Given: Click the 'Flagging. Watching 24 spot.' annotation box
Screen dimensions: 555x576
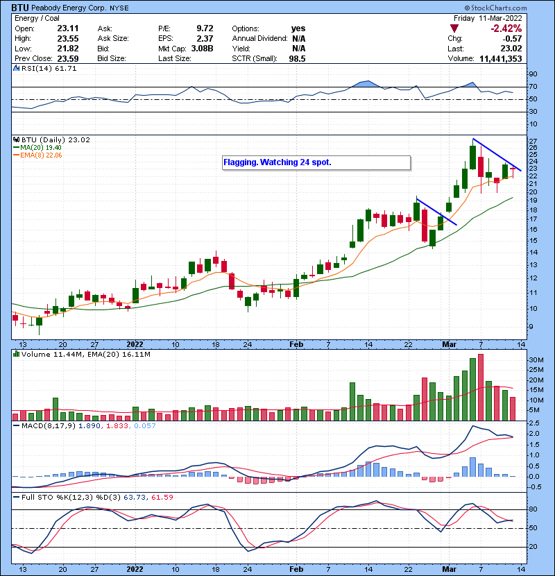Looking at the screenshot, I should [x=316, y=162].
